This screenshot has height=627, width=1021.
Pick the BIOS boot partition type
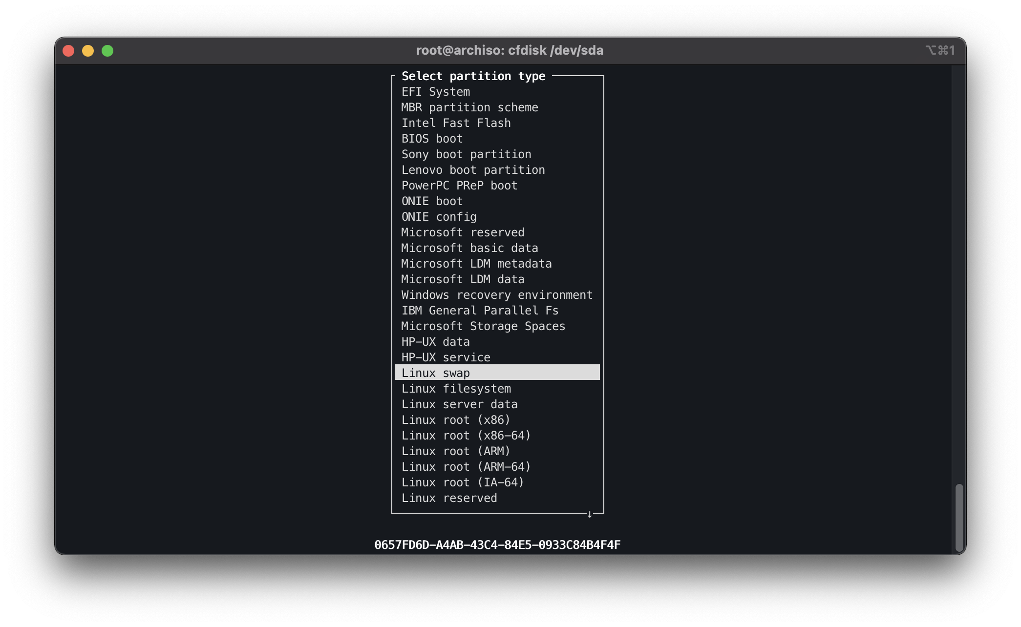click(432, 139)
